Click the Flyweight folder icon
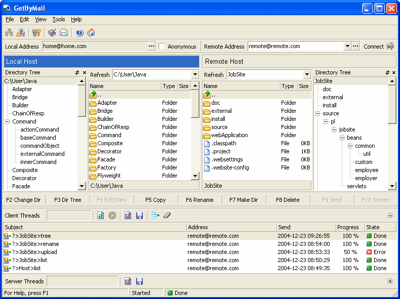This screenshot has height=299, width=400. (x=93, y=176)
